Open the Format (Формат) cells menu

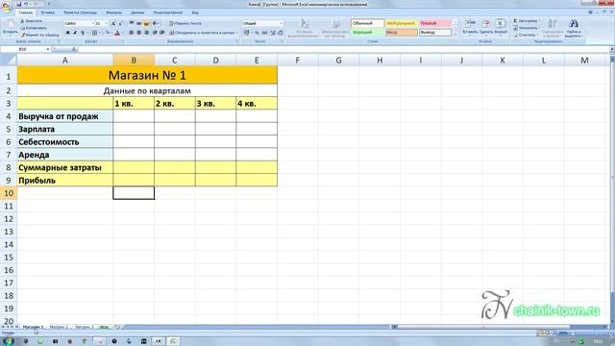click(501, 27)
